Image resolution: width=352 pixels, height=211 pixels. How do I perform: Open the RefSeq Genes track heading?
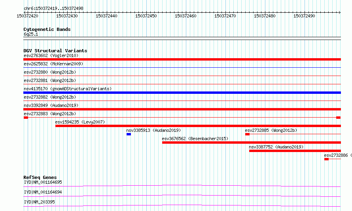(x=40, y=177)
